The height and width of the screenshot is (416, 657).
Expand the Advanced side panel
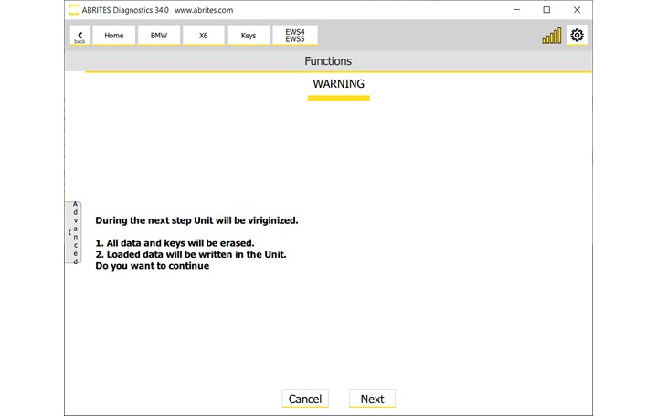click(74, 233)
